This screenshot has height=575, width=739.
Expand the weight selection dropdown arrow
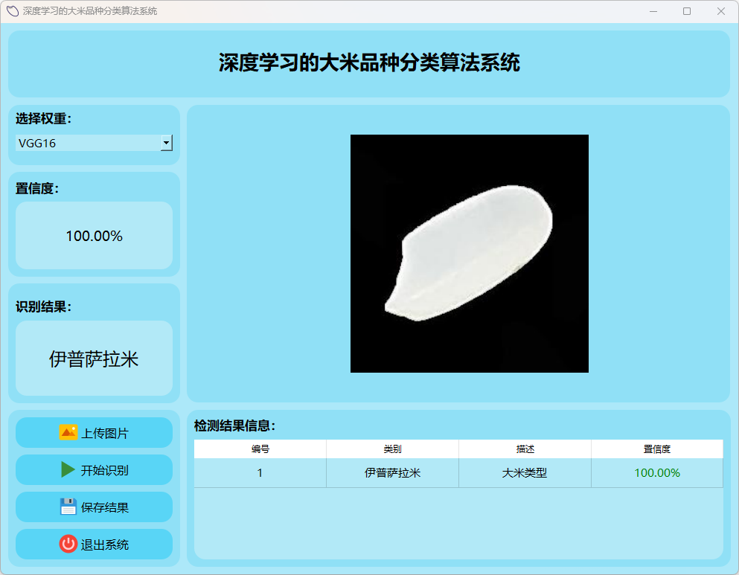[167, 143]
